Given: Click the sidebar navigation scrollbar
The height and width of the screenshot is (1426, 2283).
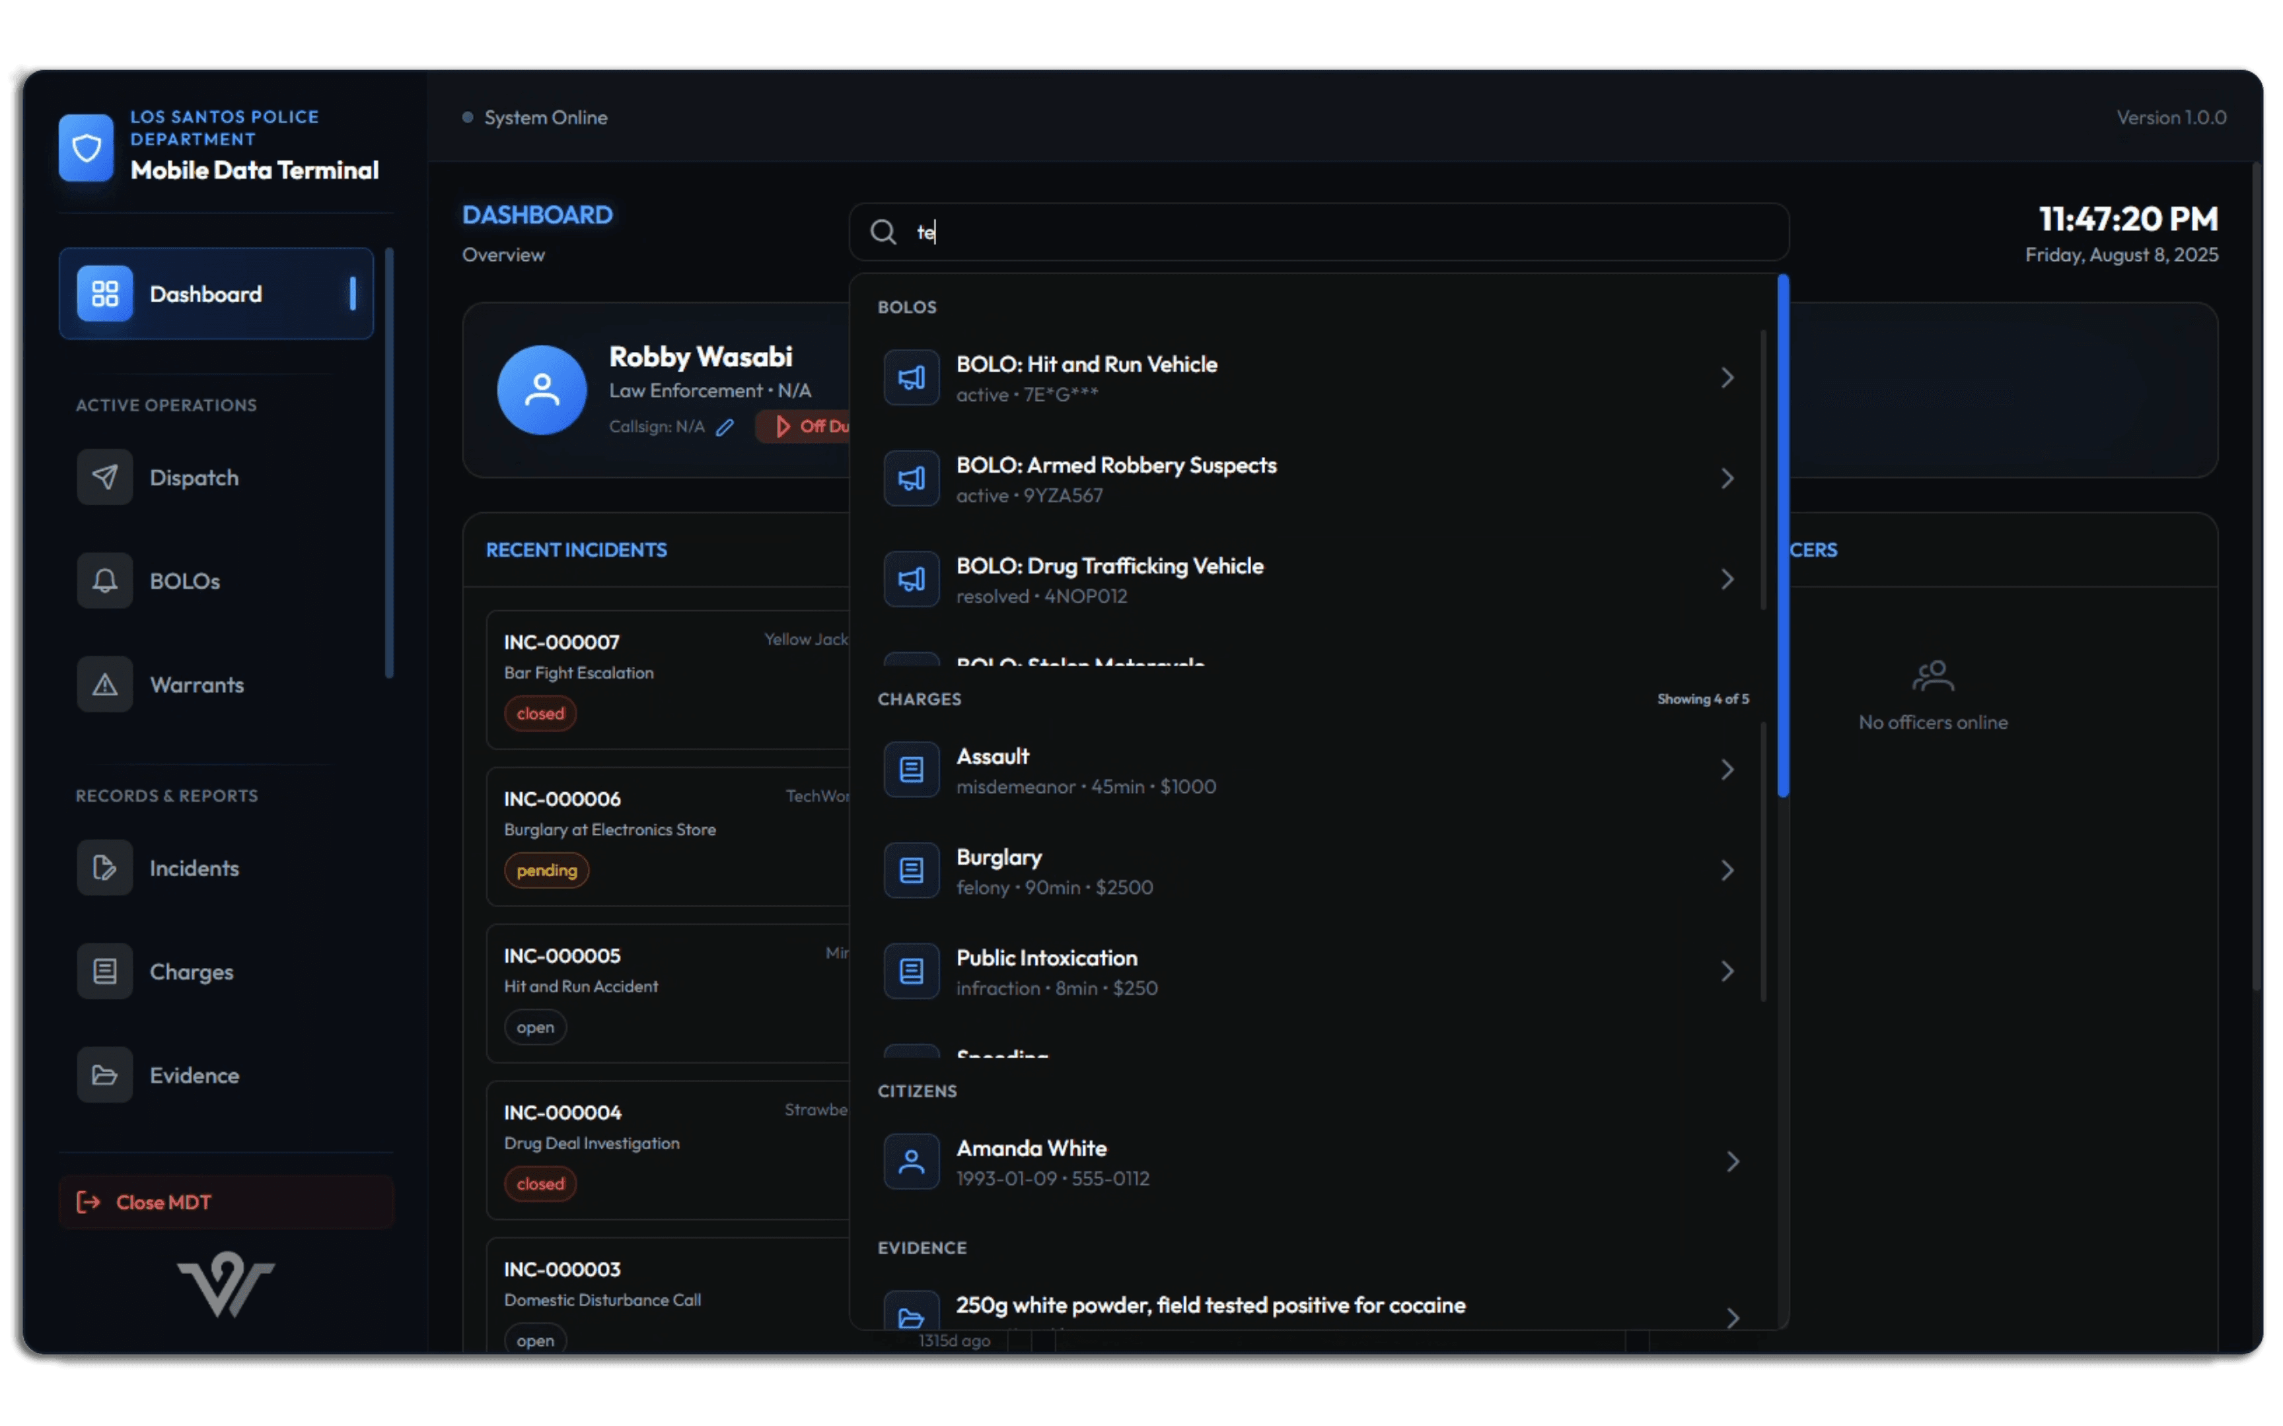Looking at the screenshot, I should (x=388, y=462).
